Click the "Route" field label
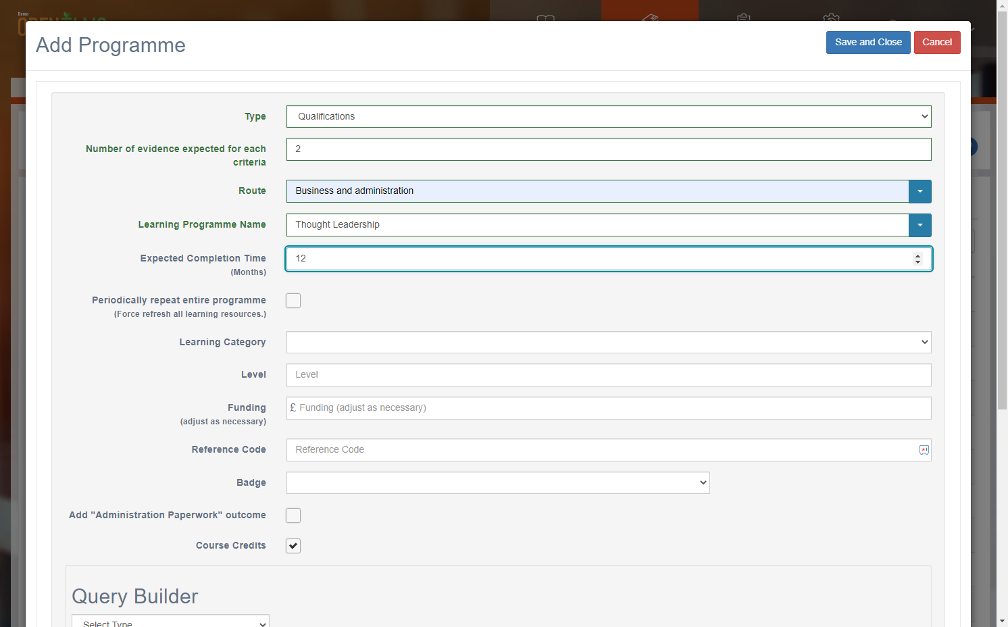Image resolution: width=1008 pixels, height=627 pixels. tap(252, 191)
